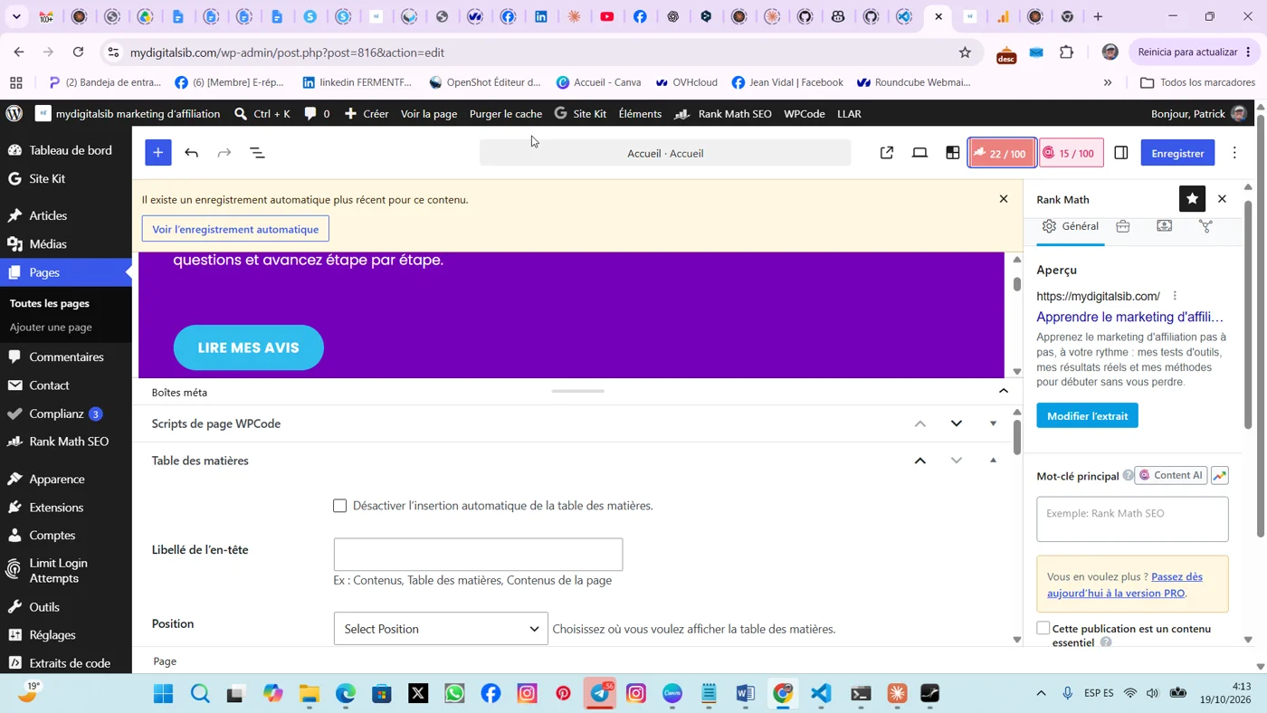Tick the Cette publication est un contenu essentiel checkbox

click(1043, 628)
